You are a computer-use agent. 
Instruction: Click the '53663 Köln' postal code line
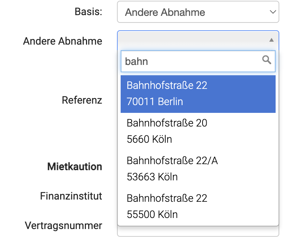coord(152,177)
